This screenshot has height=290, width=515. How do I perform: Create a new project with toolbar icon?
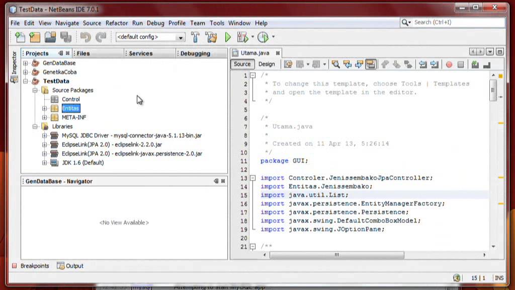click(x=35, y=37)
